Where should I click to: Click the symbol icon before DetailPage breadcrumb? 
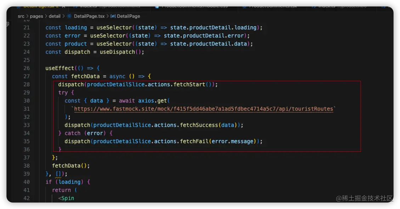113,16
